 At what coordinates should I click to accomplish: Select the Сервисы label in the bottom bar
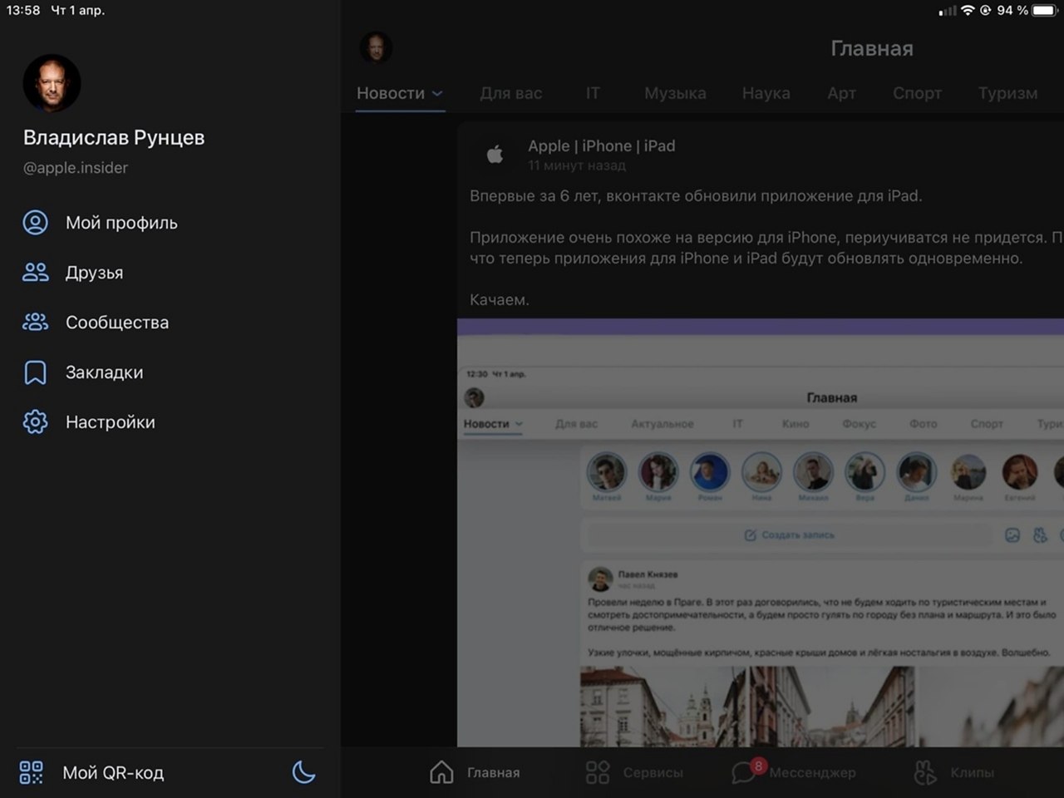pyautogui.click(x=653, y=773)
